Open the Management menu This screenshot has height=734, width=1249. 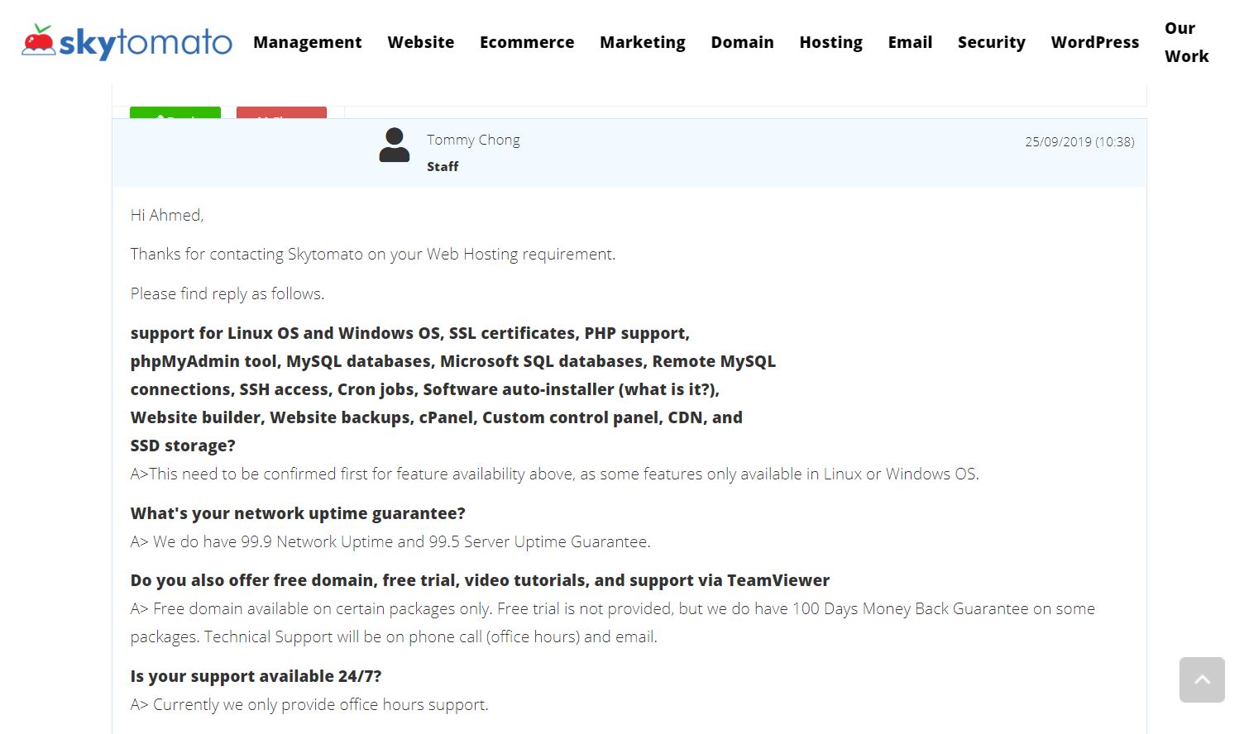(308, 42)
